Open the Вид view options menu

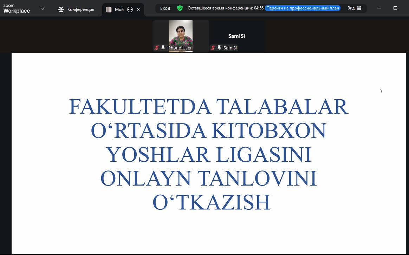point(351,8)
